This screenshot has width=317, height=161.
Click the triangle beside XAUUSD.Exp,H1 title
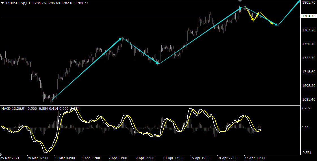click(2, 3)
